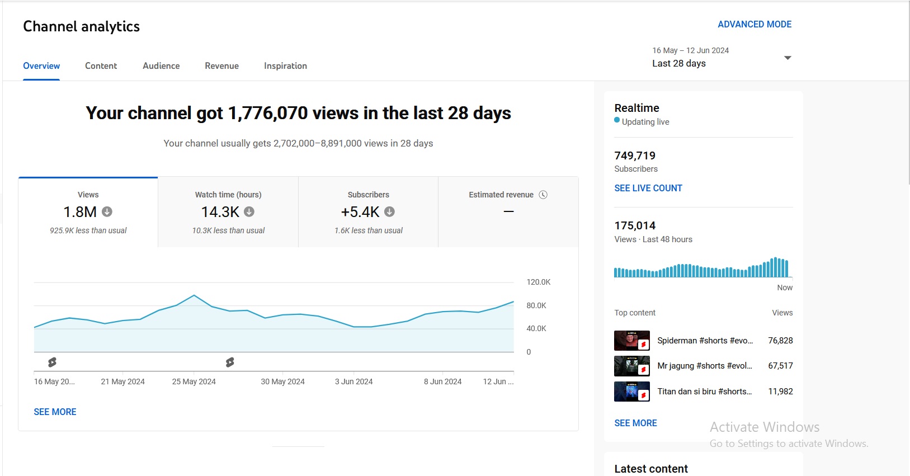Click the down-arrow icon next to 1.8M views

coord(107,212)
